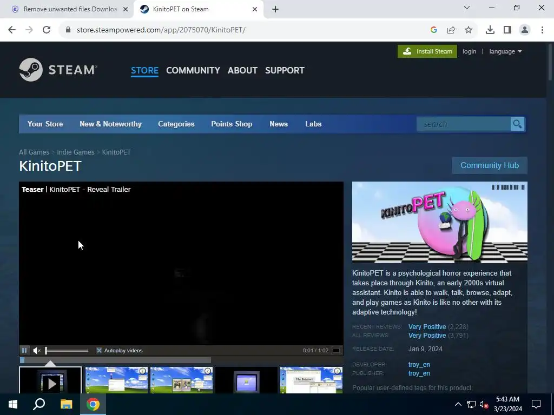Open all reviews Very Positive link
Image resolution: width=554 pixels, height=415 pixels.
point(427,335)
